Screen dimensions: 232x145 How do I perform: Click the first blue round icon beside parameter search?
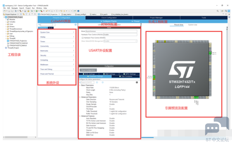[x=97, y=82]
